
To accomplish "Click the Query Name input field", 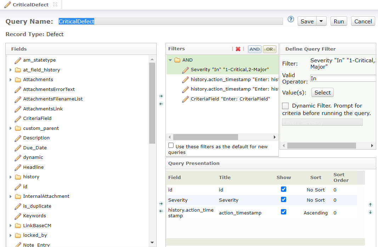I will [x=170, y=21].
